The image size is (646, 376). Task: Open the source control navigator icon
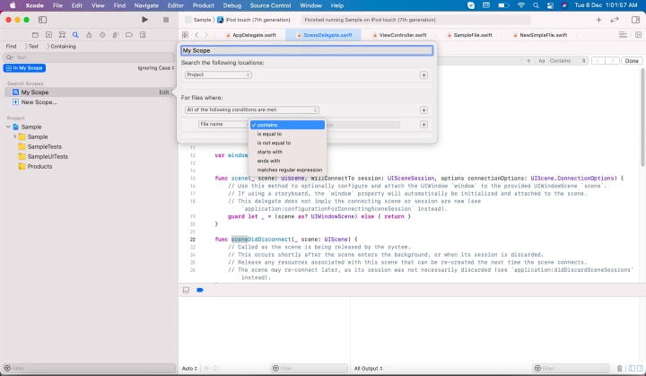(48, 35)
